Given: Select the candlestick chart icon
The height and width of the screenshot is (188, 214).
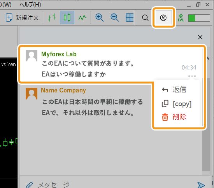Looking at the screenshot, I should point(67,17).
